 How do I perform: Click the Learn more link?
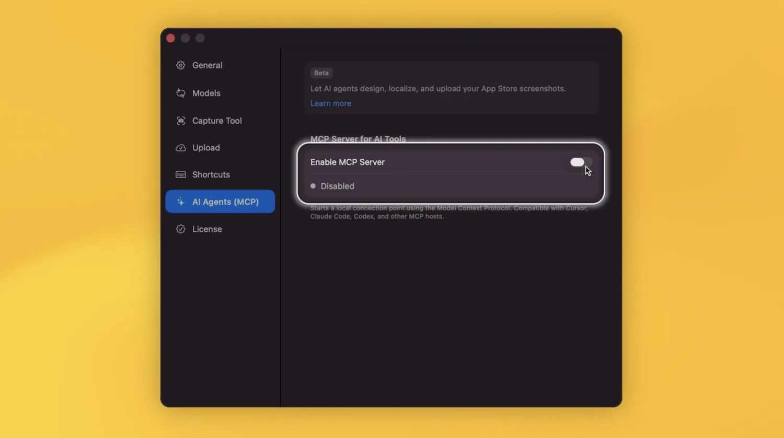tap(330, 103)
